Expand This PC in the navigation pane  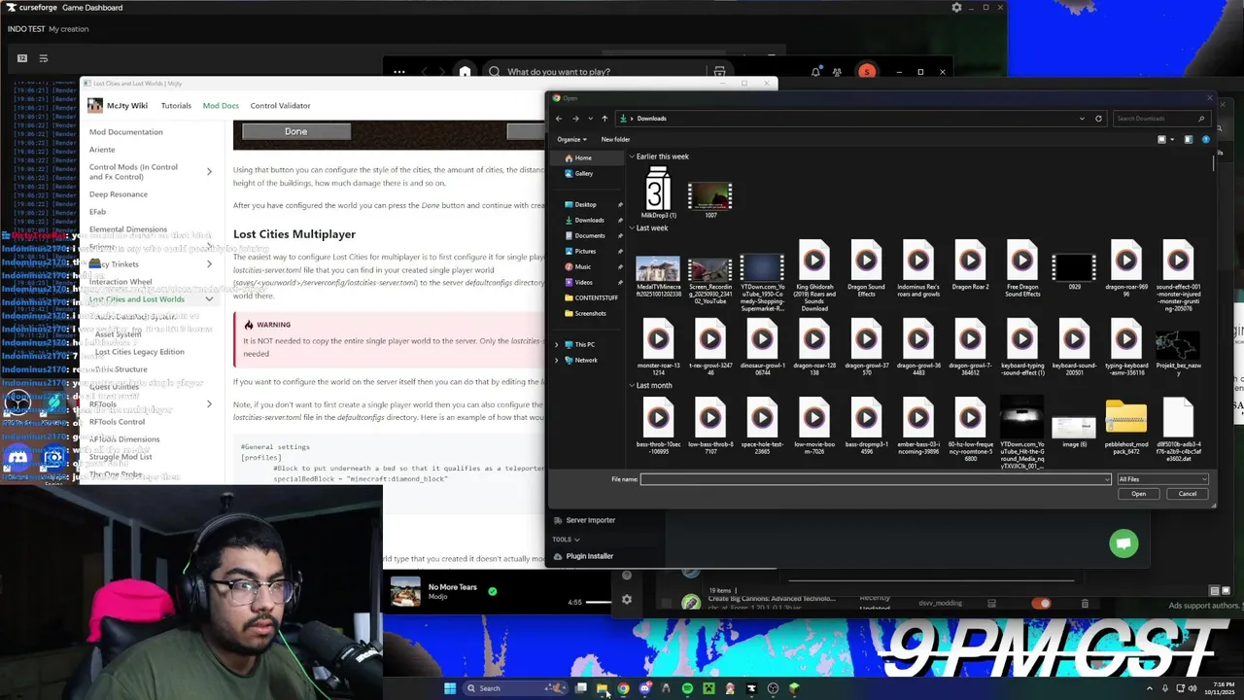pos(557,344)
